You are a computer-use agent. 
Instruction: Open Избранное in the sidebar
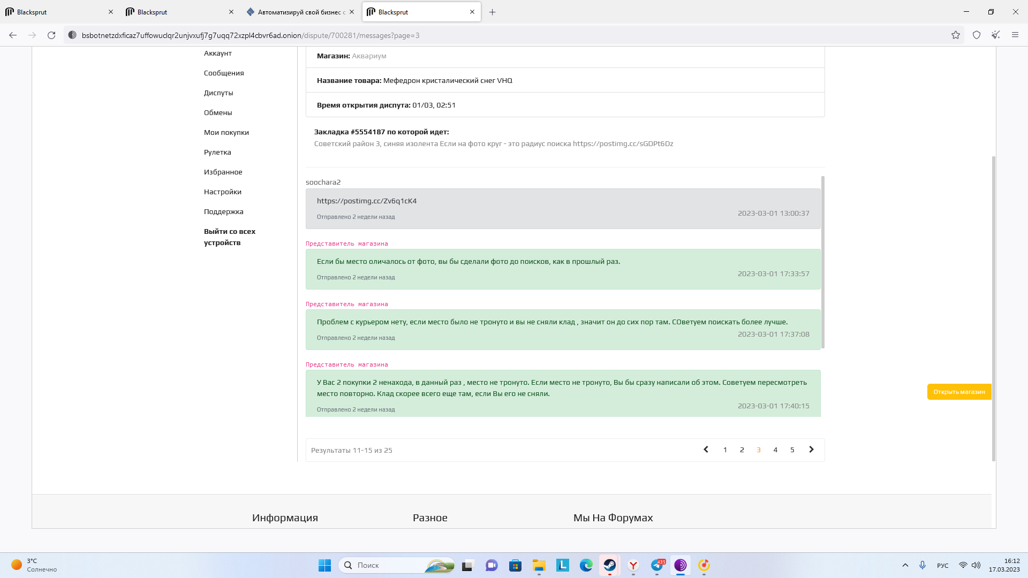[x=223, y=172]
